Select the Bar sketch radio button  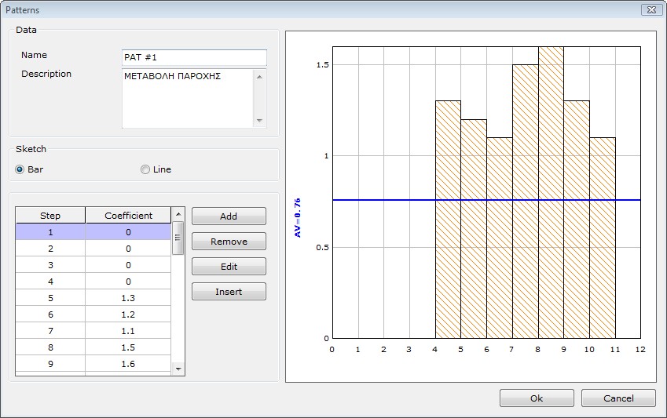[x=20, y=169]
